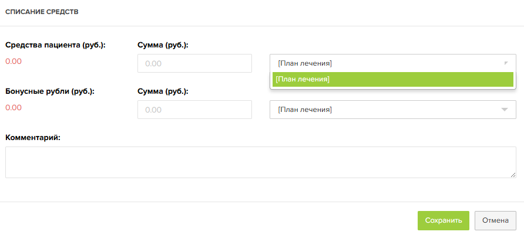
Task: Click inside the Комментарий text area
Action: 261,162
